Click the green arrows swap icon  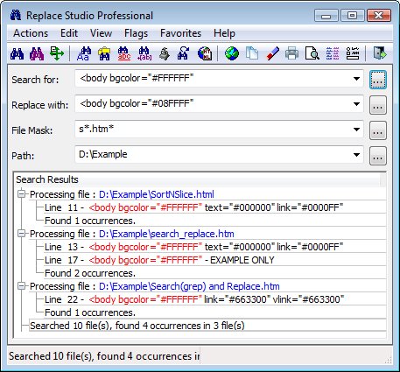point(57,53)
